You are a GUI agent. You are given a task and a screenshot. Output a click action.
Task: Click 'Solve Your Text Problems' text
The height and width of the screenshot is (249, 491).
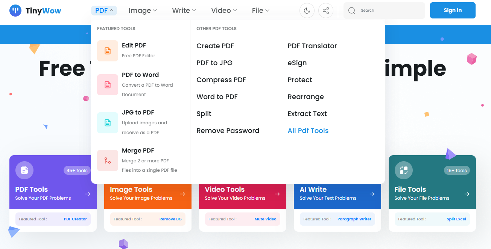tap(328, 198)
